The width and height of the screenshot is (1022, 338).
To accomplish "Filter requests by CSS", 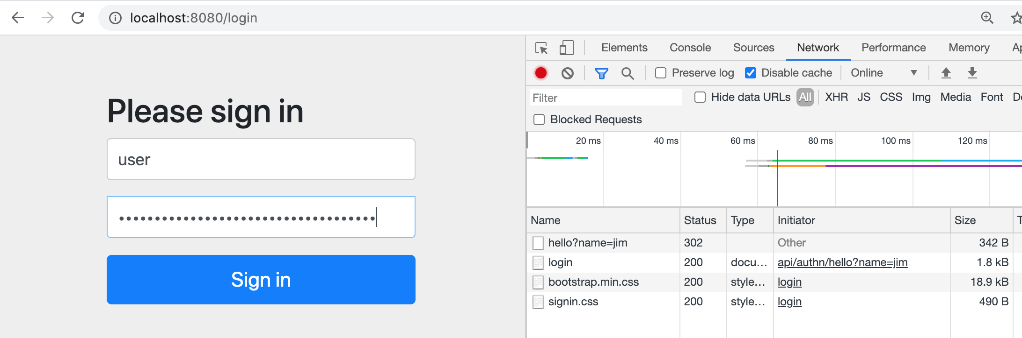I will (891, 97).
